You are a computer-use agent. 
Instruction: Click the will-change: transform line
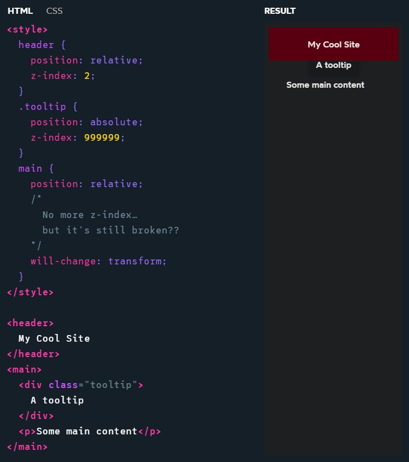click(x=98, y=261)
